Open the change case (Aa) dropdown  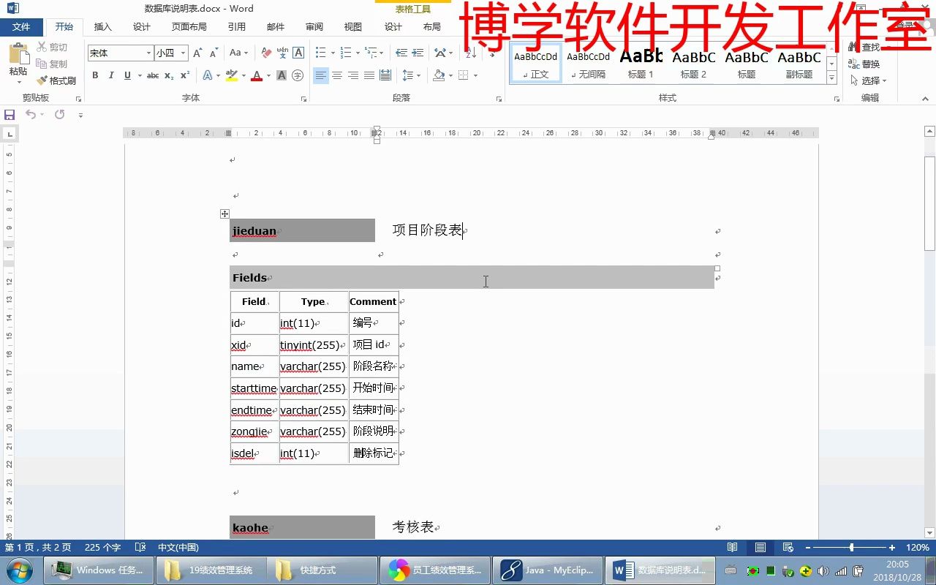(x=238, y=53)
